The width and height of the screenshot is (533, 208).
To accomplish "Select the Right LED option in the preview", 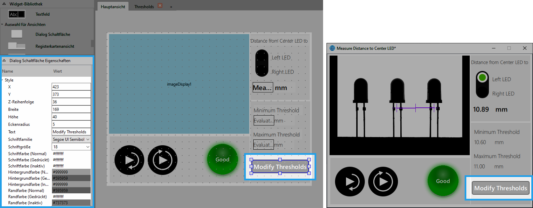I will point(503,93).
